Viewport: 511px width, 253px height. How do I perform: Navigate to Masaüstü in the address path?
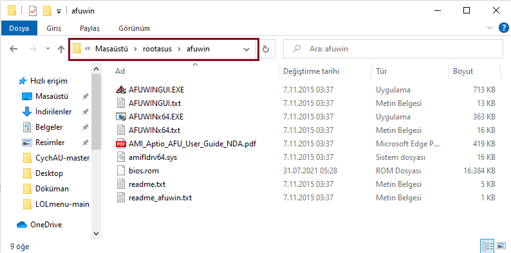click(x=111, y=49)
